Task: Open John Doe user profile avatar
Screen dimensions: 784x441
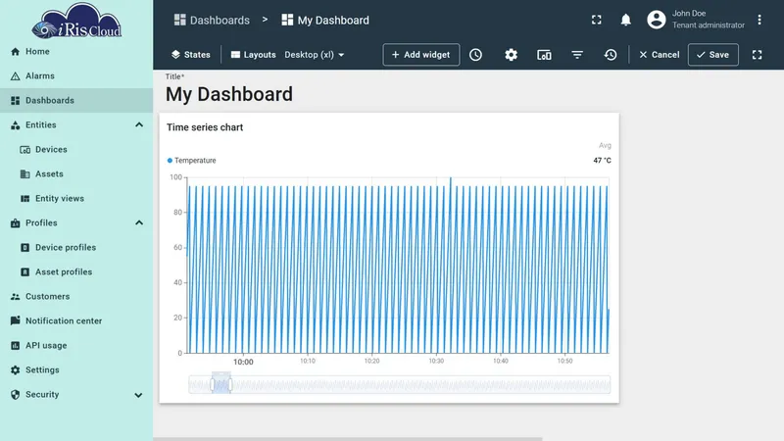Action: [657, 20]
